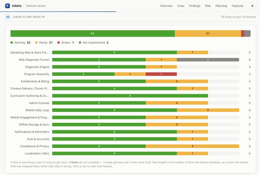Click the gray not-implemented segment showing 2

click(208, 60)
